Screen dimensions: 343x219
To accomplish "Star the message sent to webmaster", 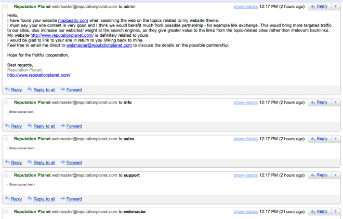I will point(7,212).
